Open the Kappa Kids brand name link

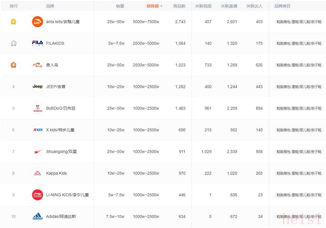56,173
